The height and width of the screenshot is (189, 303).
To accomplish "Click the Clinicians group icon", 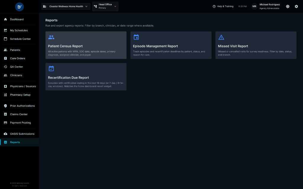I will coord(5,75).
